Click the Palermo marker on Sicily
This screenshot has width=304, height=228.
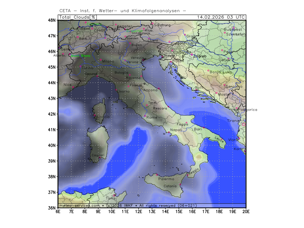tap(157, 175)
